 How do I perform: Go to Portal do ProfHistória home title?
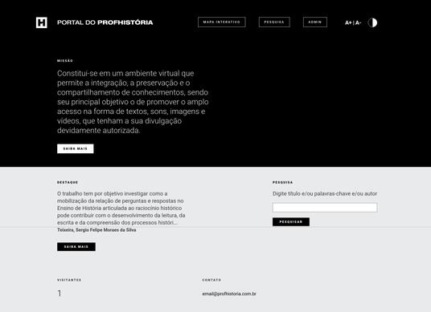pyautogui.click(x=105, y=22)
